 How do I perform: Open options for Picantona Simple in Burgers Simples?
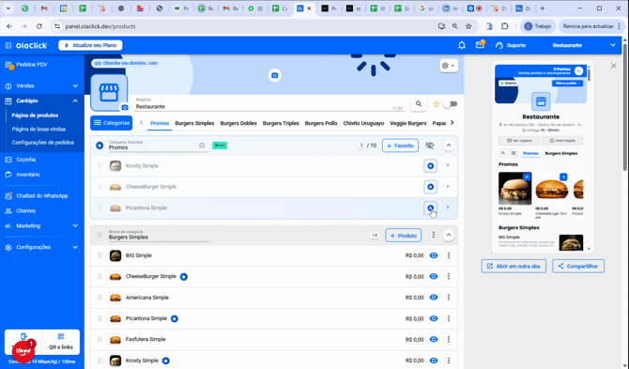(449, 318)
